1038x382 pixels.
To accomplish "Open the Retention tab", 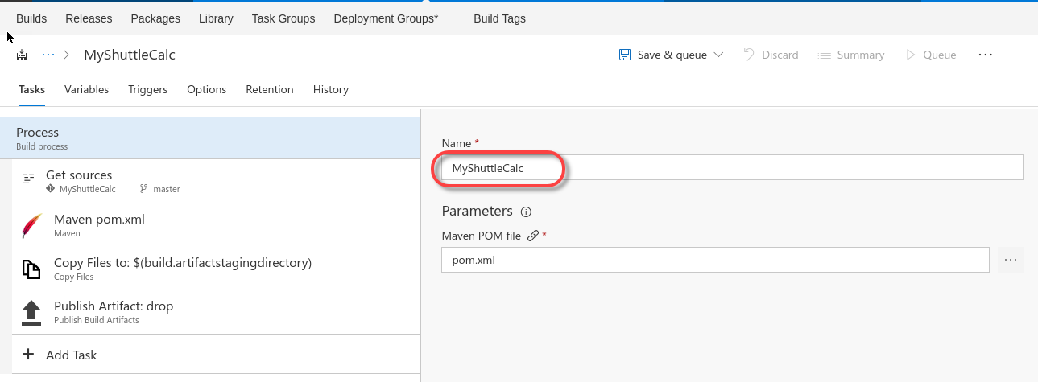I will point(270,89).
